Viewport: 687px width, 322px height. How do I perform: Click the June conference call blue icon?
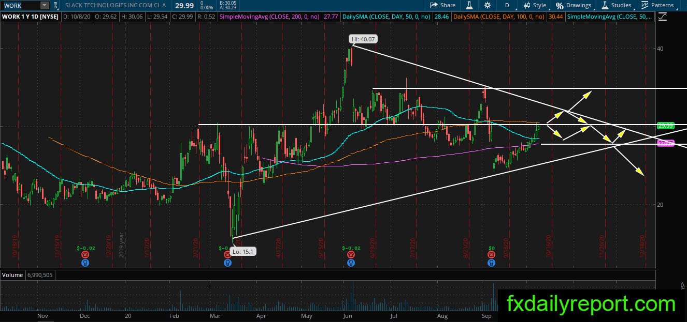tap(351, 263)
